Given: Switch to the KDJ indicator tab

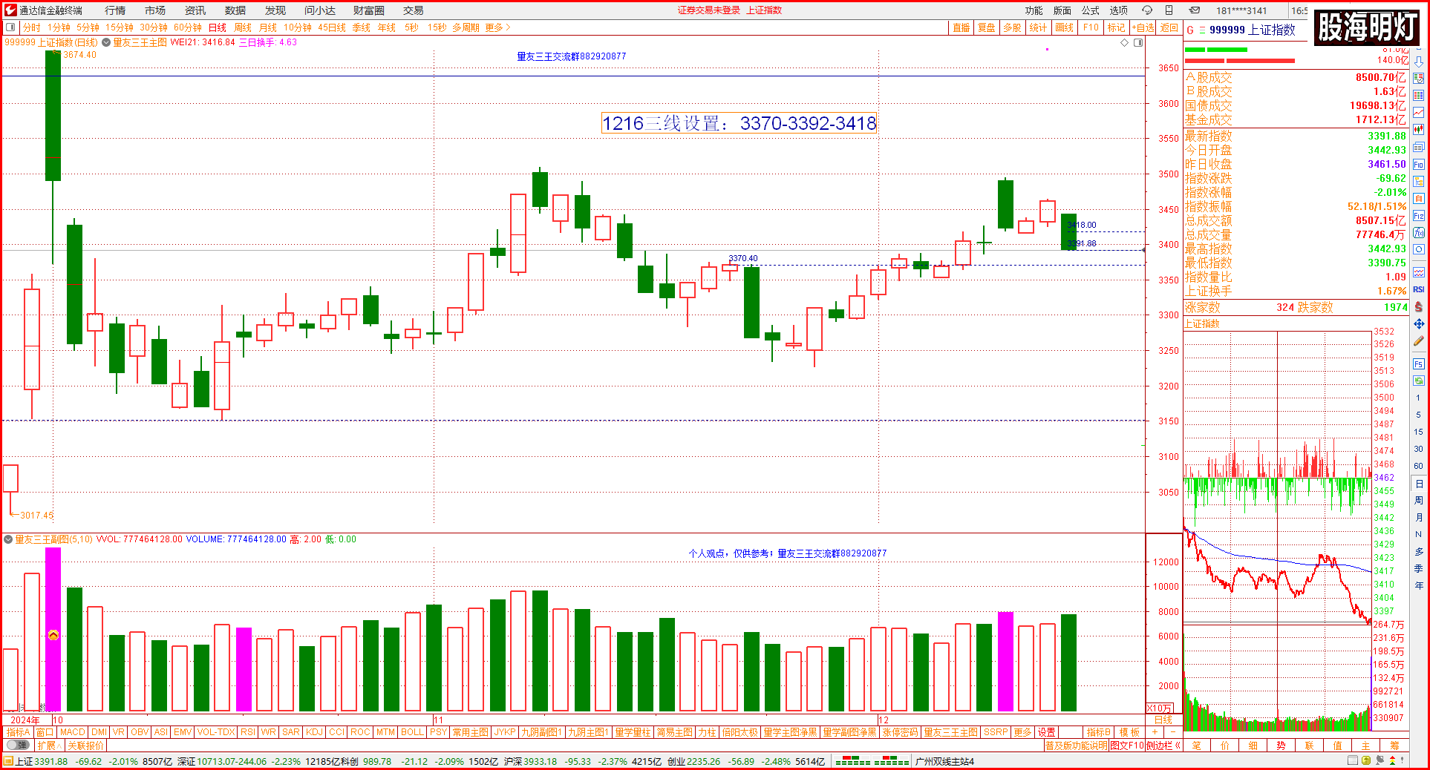Looking at the screenshot, I should 314,732.
